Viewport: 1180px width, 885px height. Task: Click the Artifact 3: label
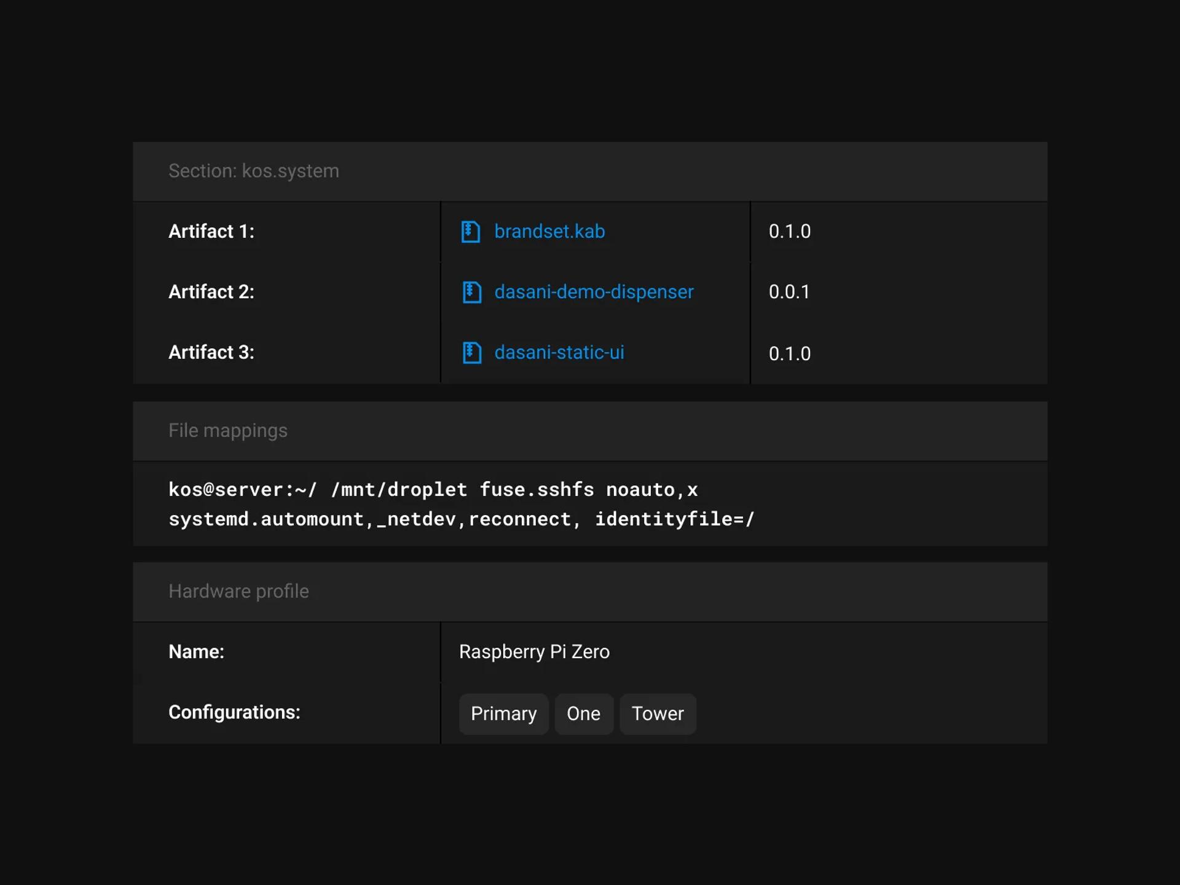pyautogui.click(x=211, y=353)
